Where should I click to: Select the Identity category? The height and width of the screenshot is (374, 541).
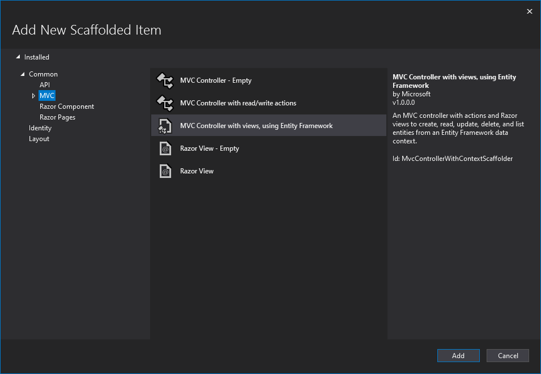click(x=40, y=128)
